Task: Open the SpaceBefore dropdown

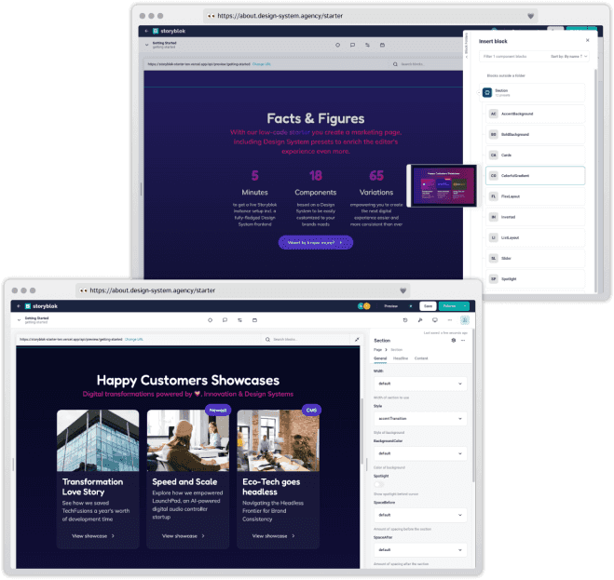Action: tap(420, 515)
